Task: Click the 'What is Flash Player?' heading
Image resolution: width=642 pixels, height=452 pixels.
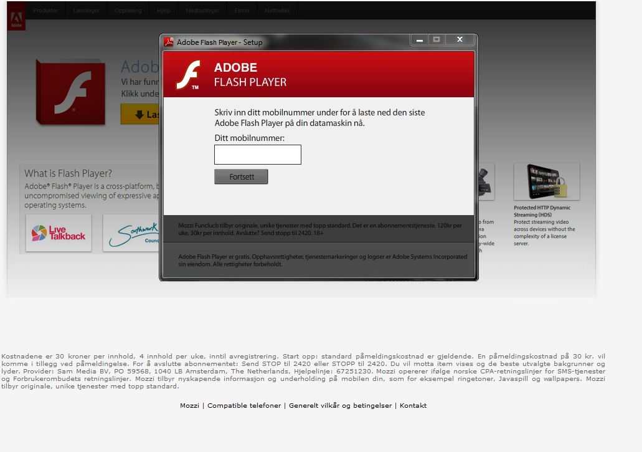Action: click(x=68, y=173)
